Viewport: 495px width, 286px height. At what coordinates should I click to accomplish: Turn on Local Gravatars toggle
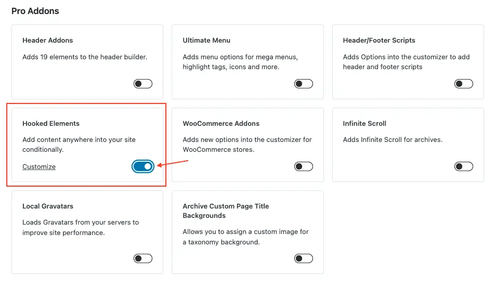point(142,258)
